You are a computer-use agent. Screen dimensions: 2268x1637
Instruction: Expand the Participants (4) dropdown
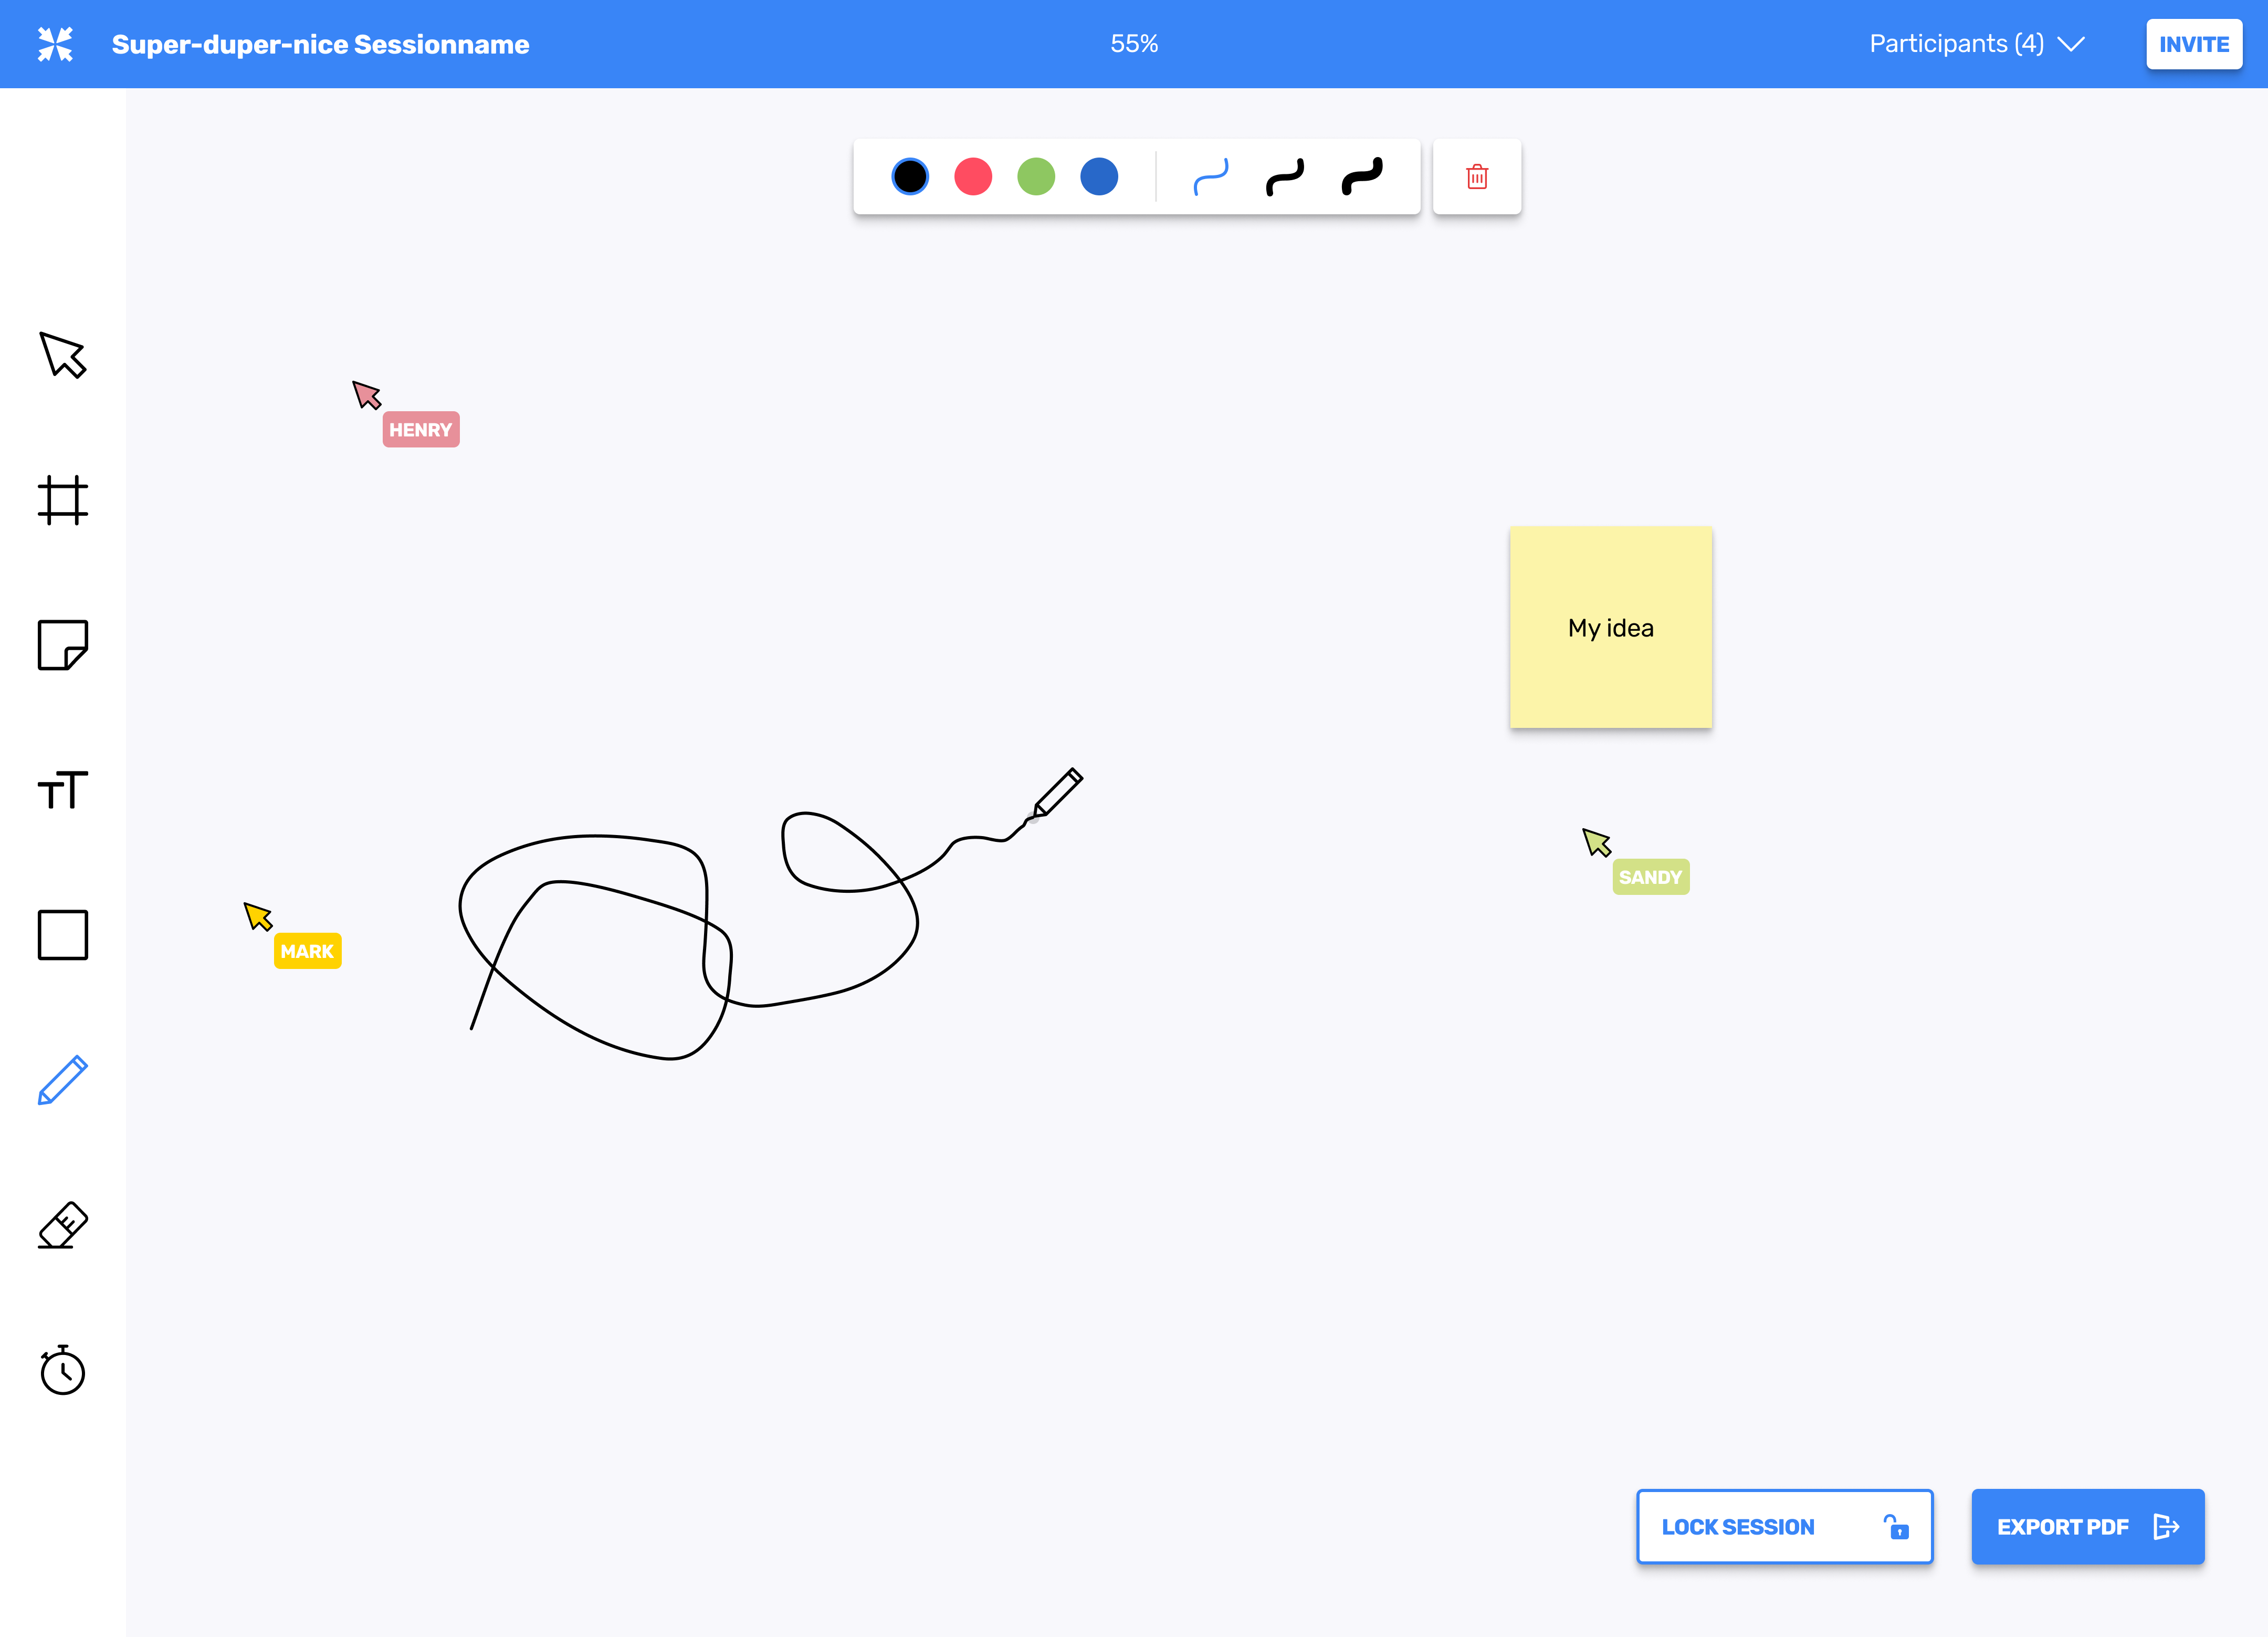[1977, 44]
